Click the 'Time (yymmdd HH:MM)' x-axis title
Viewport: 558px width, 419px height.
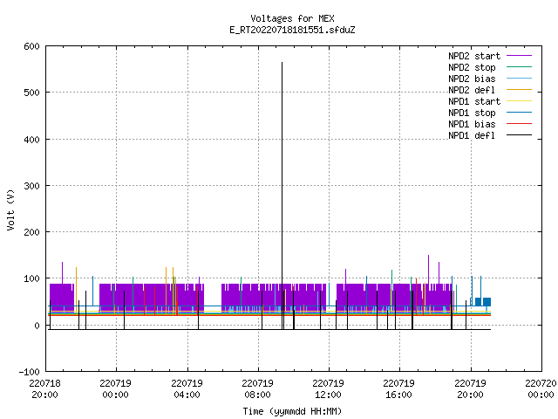(292, 411)
